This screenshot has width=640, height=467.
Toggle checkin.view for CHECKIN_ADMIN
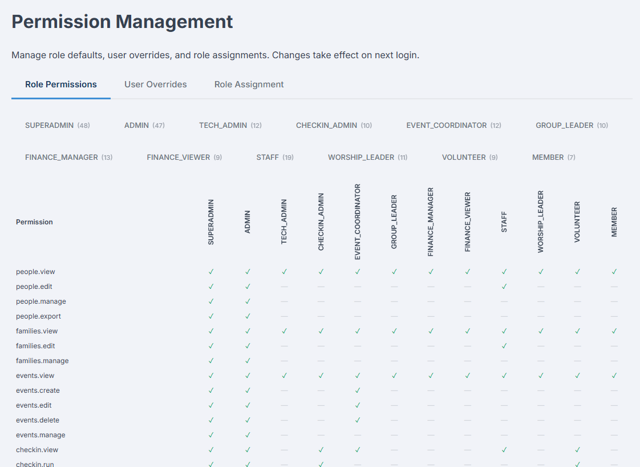[321, 449]
